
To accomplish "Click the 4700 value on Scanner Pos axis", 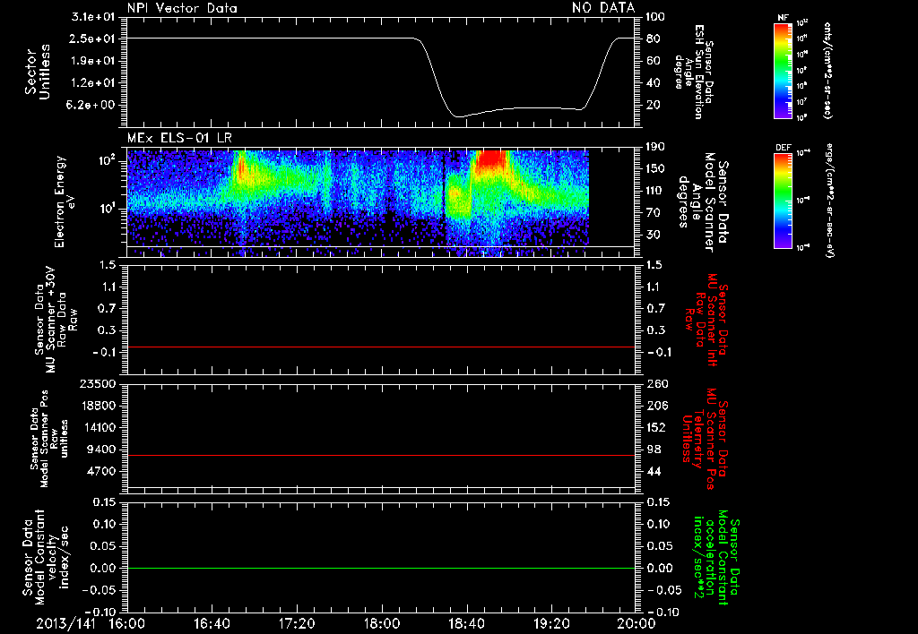I will (x=100, y=471).
